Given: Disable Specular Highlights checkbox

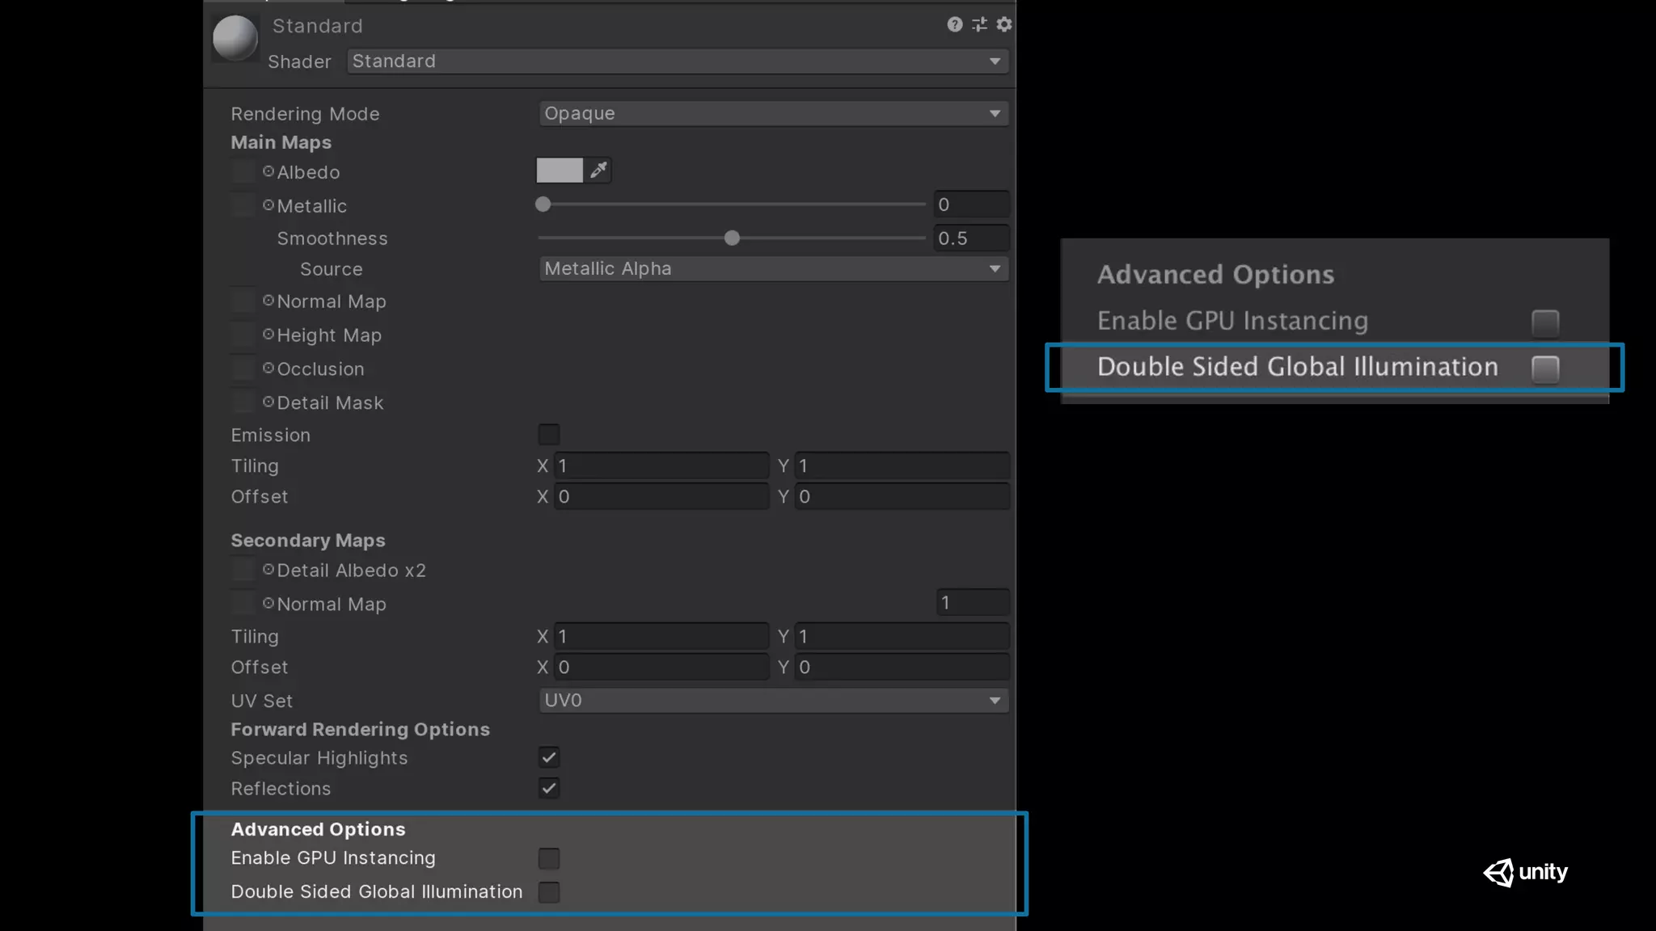Looking at the screenshot, I should tap(549, 757).
